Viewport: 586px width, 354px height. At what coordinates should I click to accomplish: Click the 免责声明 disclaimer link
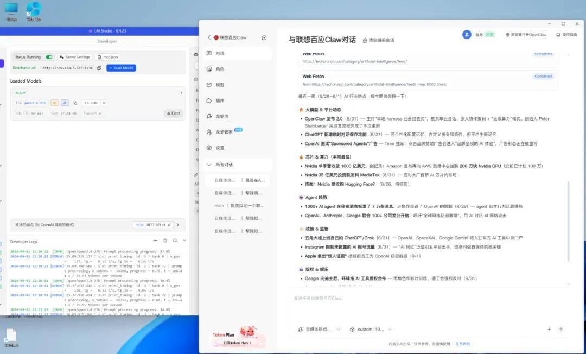pos(462,344)
